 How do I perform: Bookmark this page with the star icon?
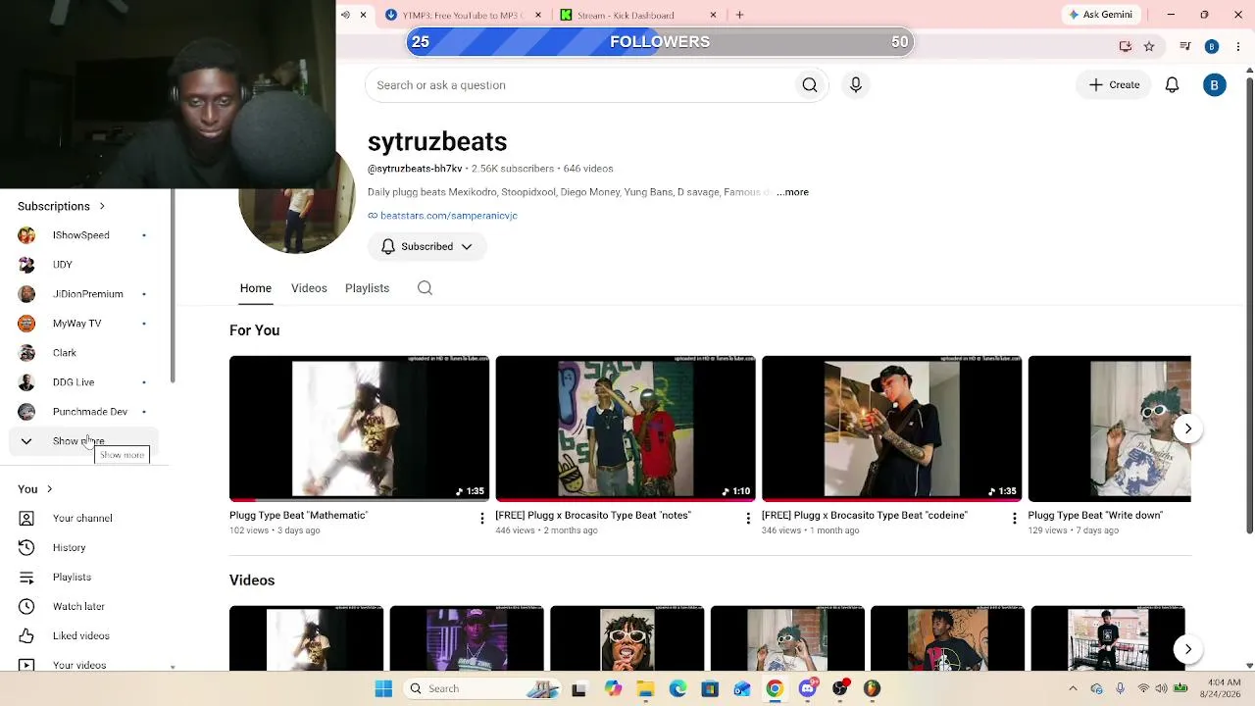tap(1149, 46)
